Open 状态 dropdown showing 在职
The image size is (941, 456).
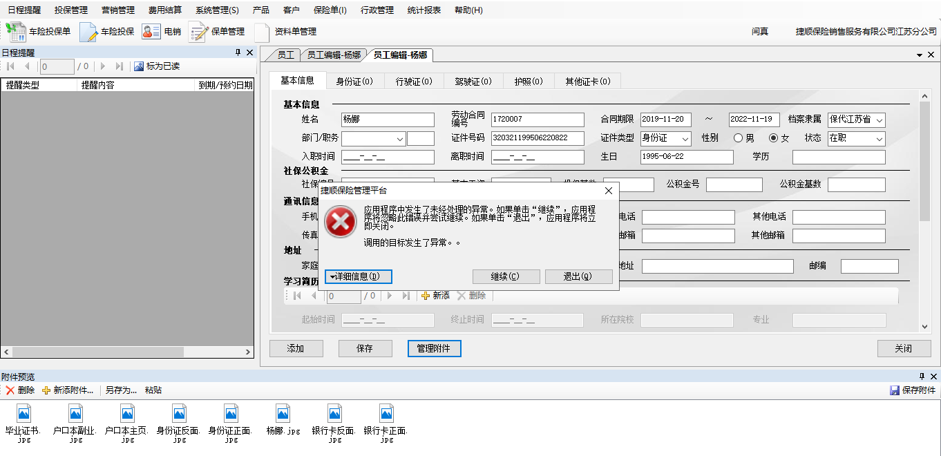click(879, 139)
